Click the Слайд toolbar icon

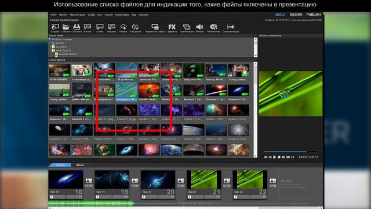pyautogui.click(x=100, y=28)
